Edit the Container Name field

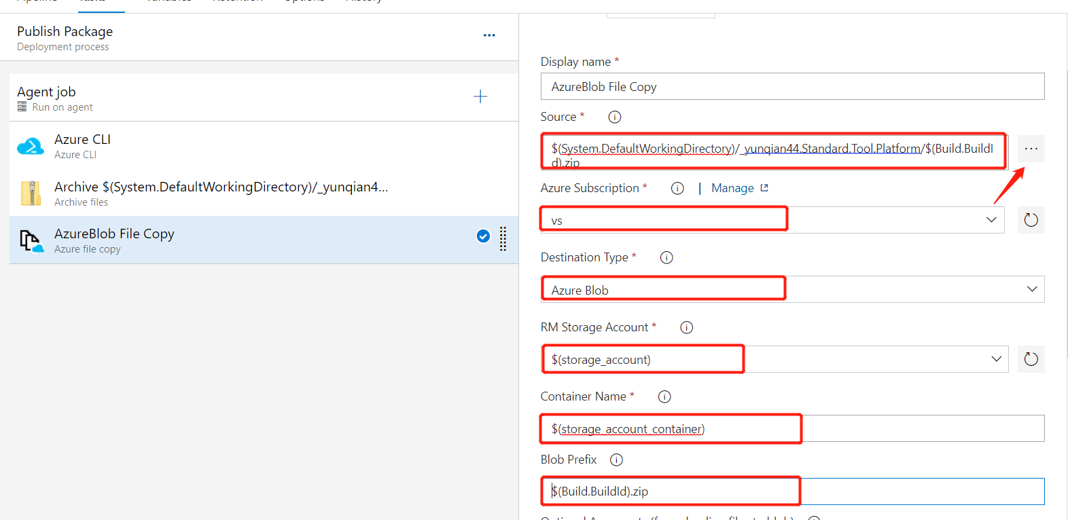792,428
